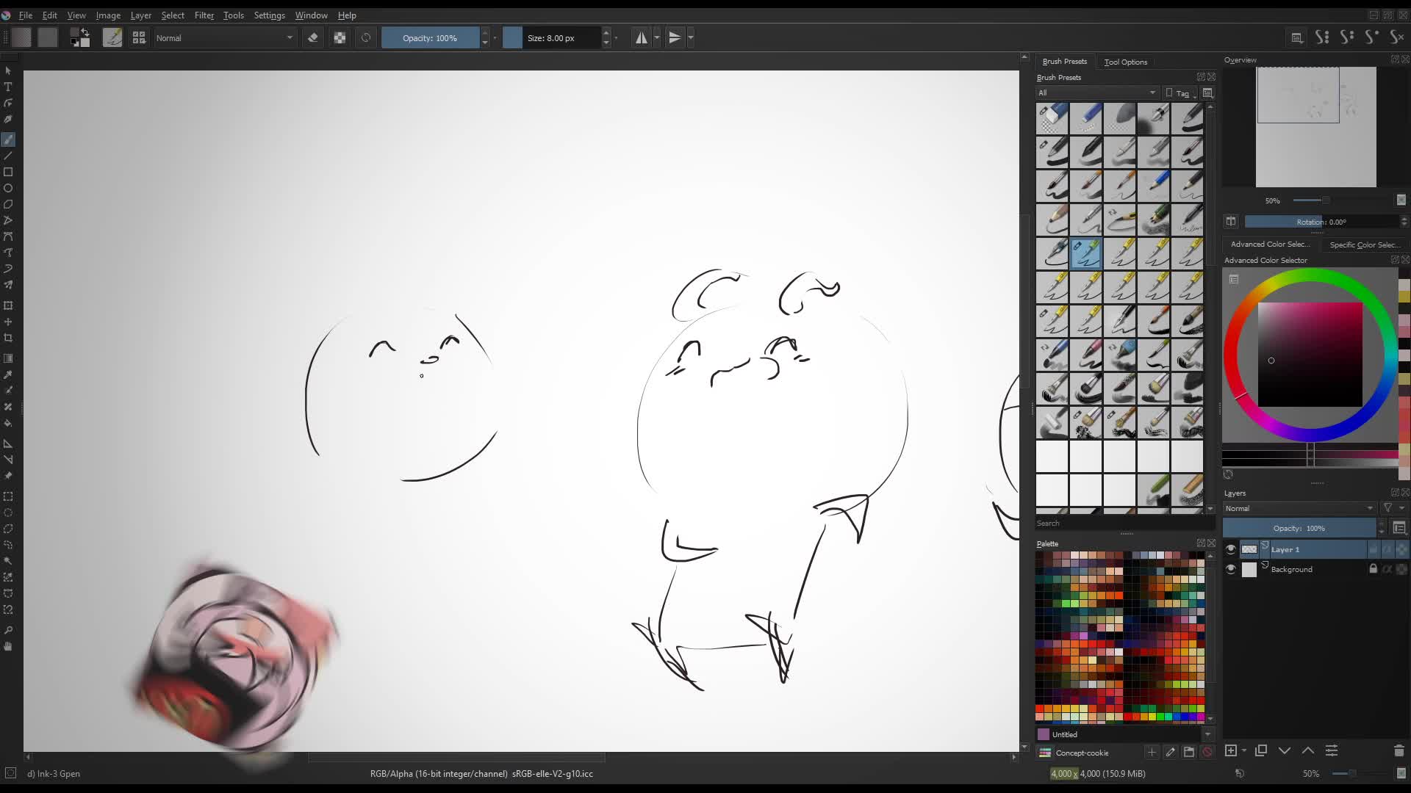Open brush presets view options

pyautogui.click(x=1207, y=93)
